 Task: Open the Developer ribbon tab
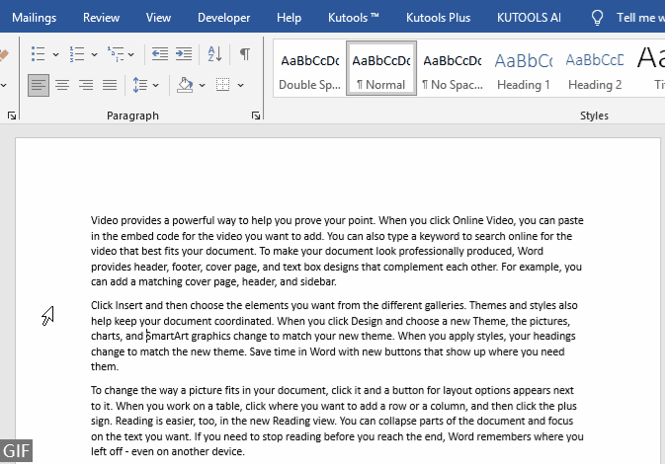[223, 18]
